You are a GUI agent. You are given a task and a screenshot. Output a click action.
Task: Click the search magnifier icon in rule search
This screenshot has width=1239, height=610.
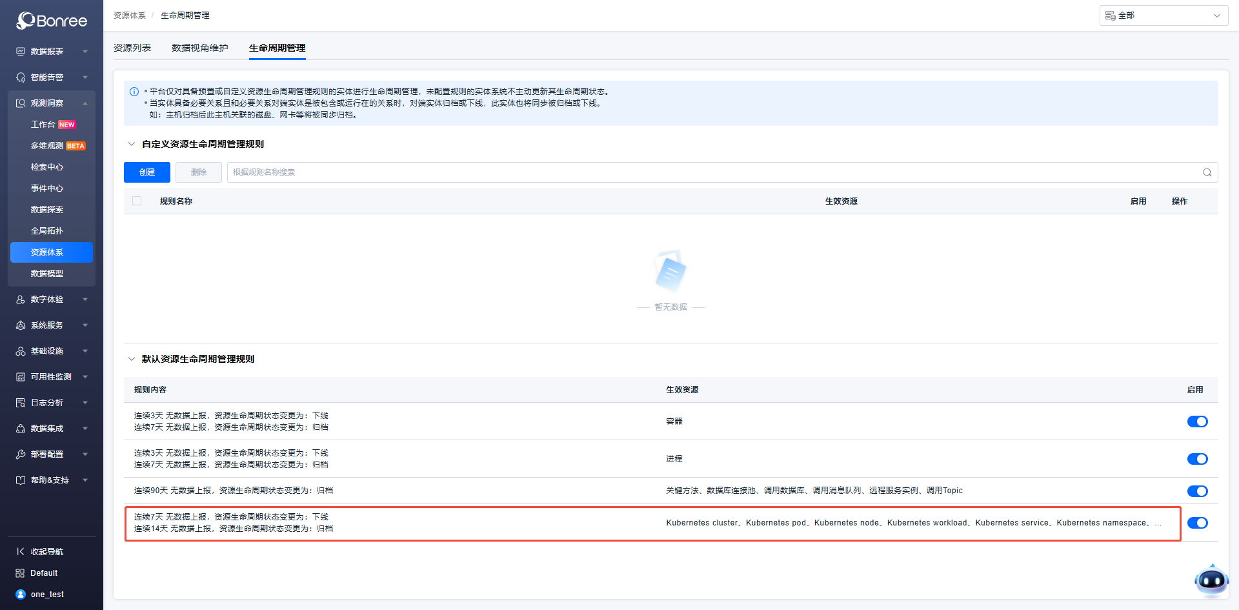(1207, 172)
